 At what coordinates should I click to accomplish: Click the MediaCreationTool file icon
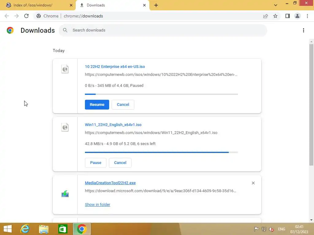(x=65, y=194)
